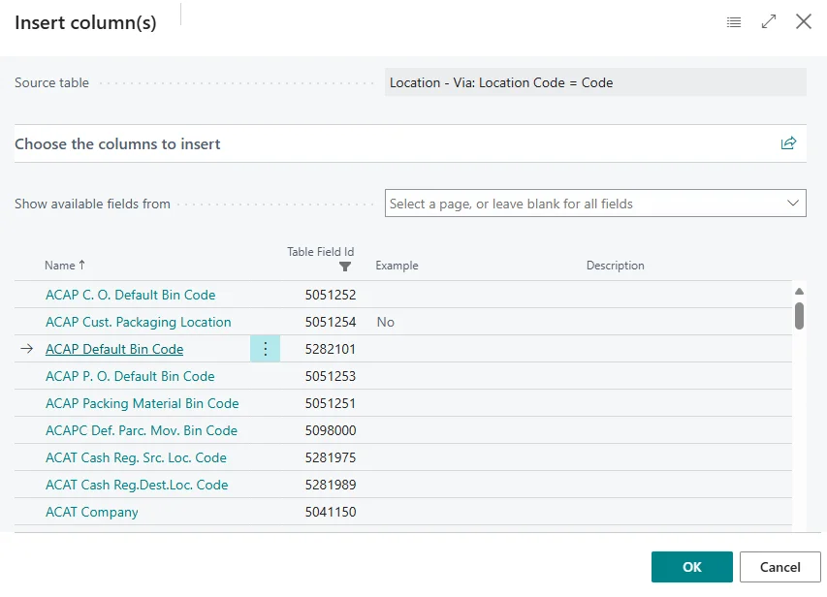The width and height of the screenshot is (827, 597).
Task: Click the share icon beside Choose columns
Action: [788, 143]
